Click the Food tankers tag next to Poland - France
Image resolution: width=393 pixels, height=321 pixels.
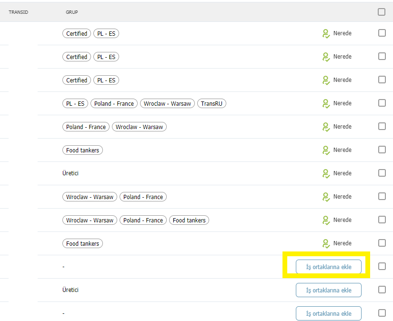(x=189, y=220)
